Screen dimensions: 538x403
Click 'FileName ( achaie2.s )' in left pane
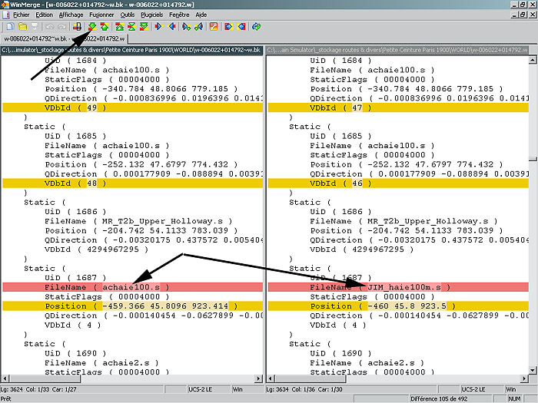coord(101,363)
